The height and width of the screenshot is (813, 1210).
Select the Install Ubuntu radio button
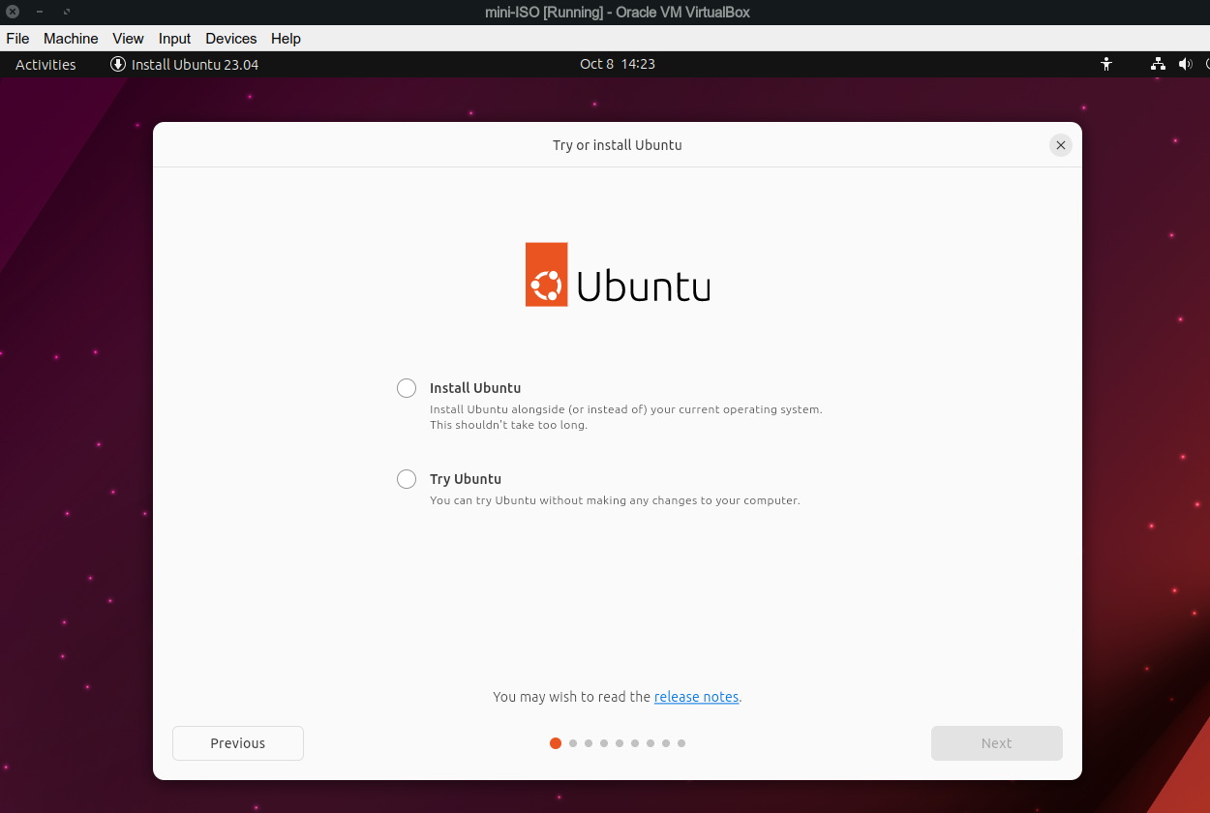(406, 387)
